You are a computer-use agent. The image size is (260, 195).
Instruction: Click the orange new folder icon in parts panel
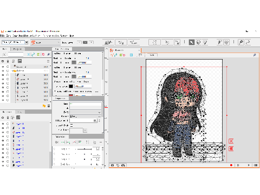[x=44, y=106]
